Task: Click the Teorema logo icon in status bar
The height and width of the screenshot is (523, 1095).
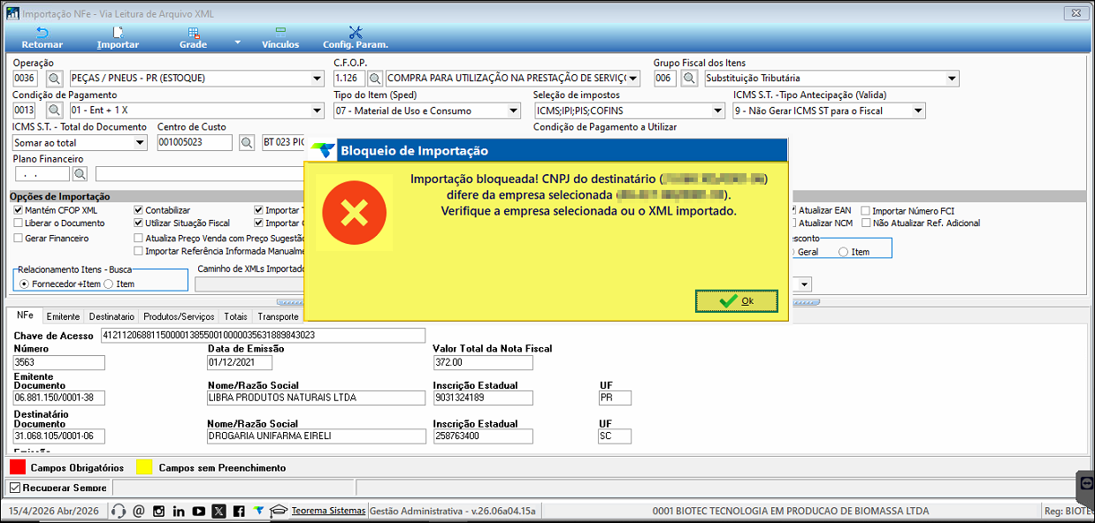Action: pos(258,511)
